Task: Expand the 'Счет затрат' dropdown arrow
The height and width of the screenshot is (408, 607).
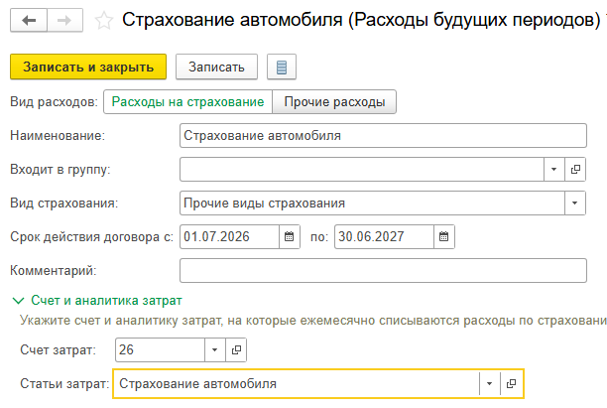Action: 215,350
